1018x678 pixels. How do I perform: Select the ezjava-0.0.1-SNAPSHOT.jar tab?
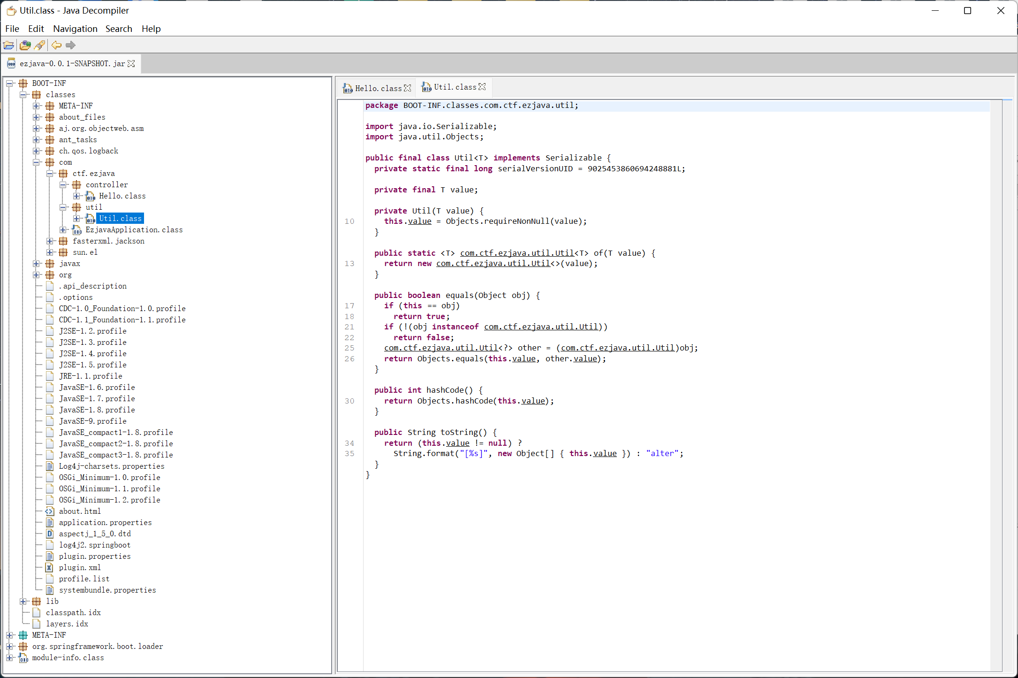coord(72,63)
